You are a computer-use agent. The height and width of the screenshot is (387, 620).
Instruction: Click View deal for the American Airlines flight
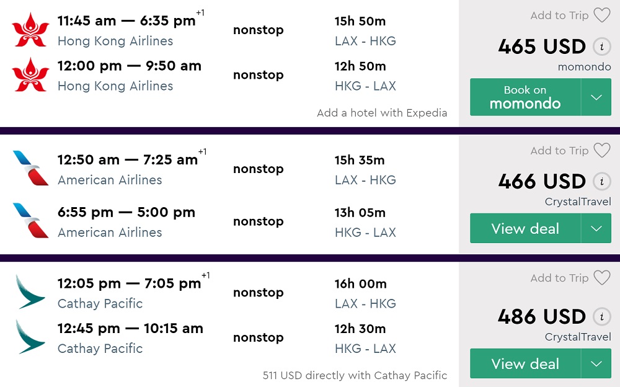pos(525,229)
